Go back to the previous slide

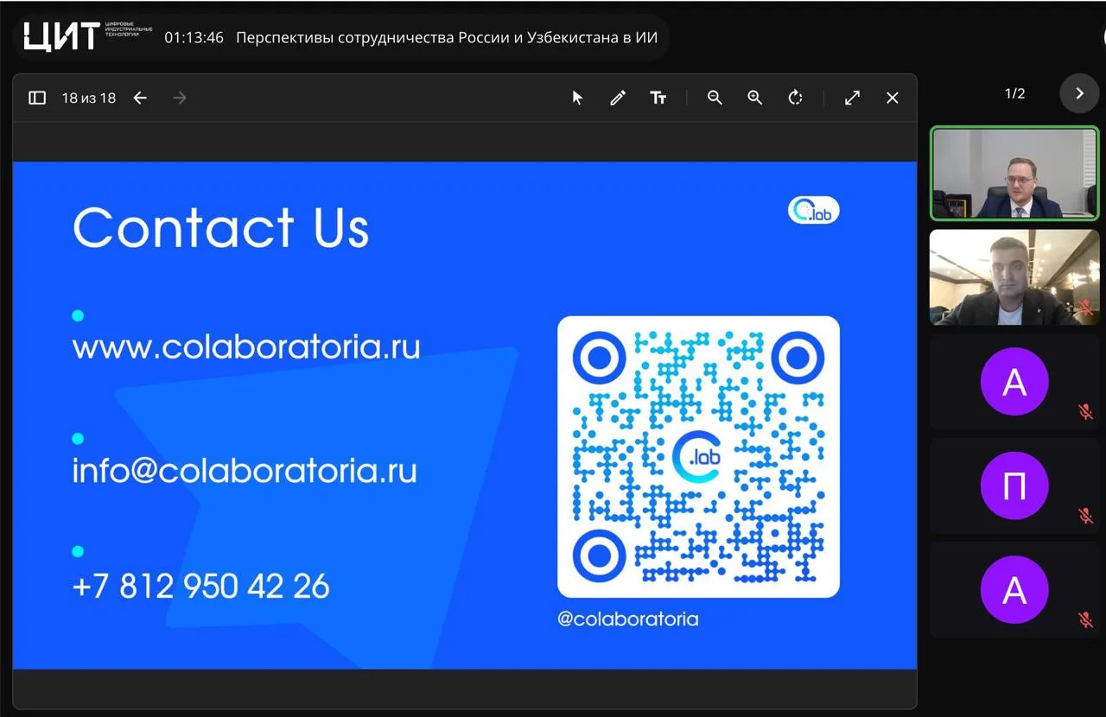[x=140, y=98]
